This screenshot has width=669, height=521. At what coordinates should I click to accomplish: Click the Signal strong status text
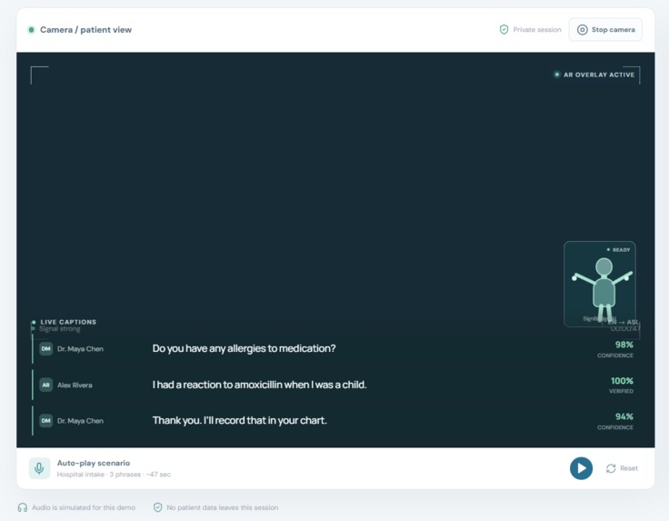pyautogui.click(x=60, y=329)
